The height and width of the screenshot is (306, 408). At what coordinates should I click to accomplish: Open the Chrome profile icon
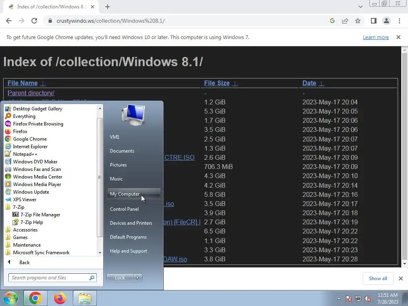point(386,21)
